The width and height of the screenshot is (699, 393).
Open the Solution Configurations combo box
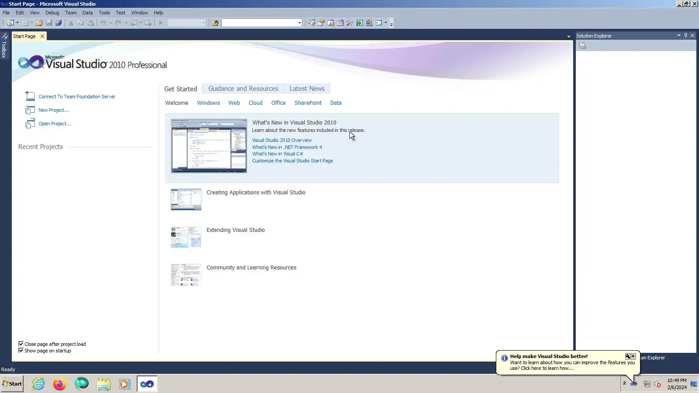[x=187, y=23]
